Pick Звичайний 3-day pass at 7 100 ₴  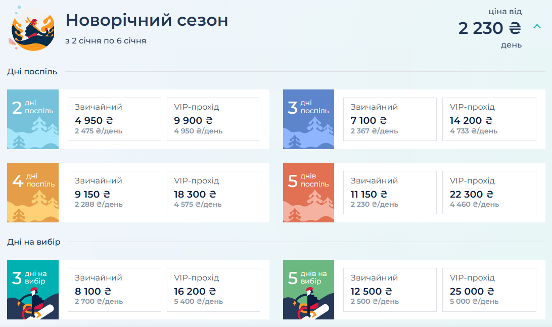(390, 119)
